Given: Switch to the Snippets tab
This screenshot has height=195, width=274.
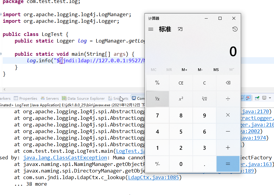Looking at the screenshot, I should point(118,98).
